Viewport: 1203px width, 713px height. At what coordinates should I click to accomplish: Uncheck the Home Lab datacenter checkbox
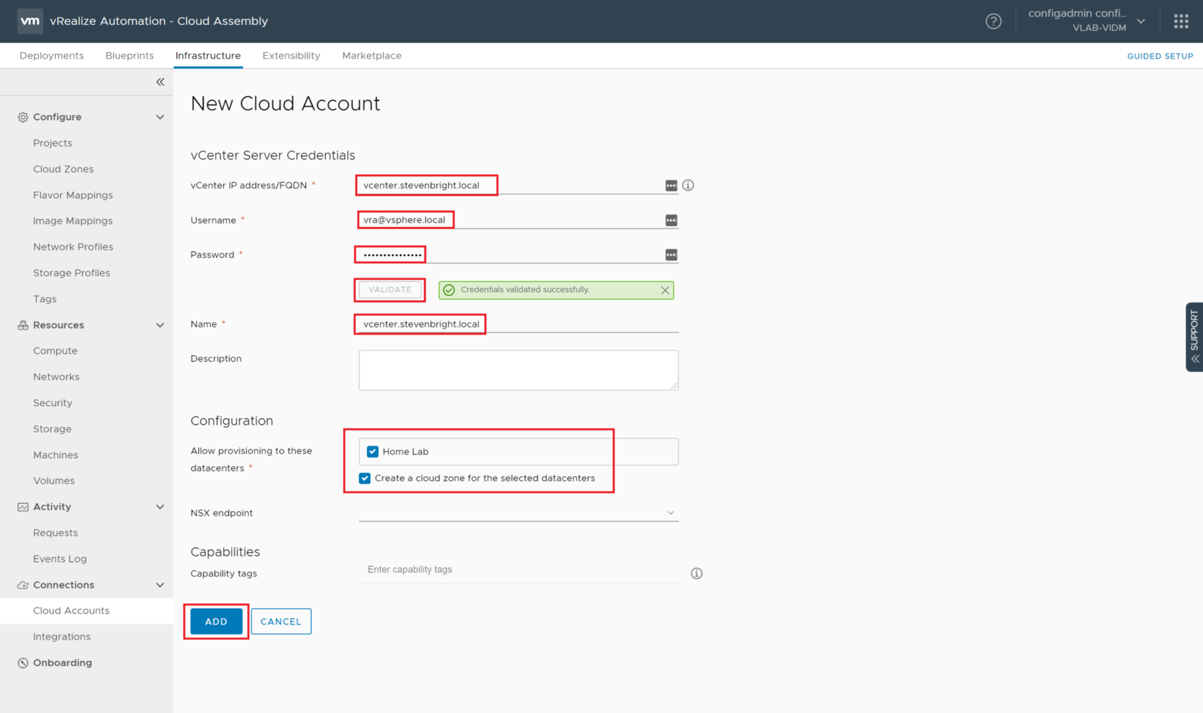(x=373, y=452)
